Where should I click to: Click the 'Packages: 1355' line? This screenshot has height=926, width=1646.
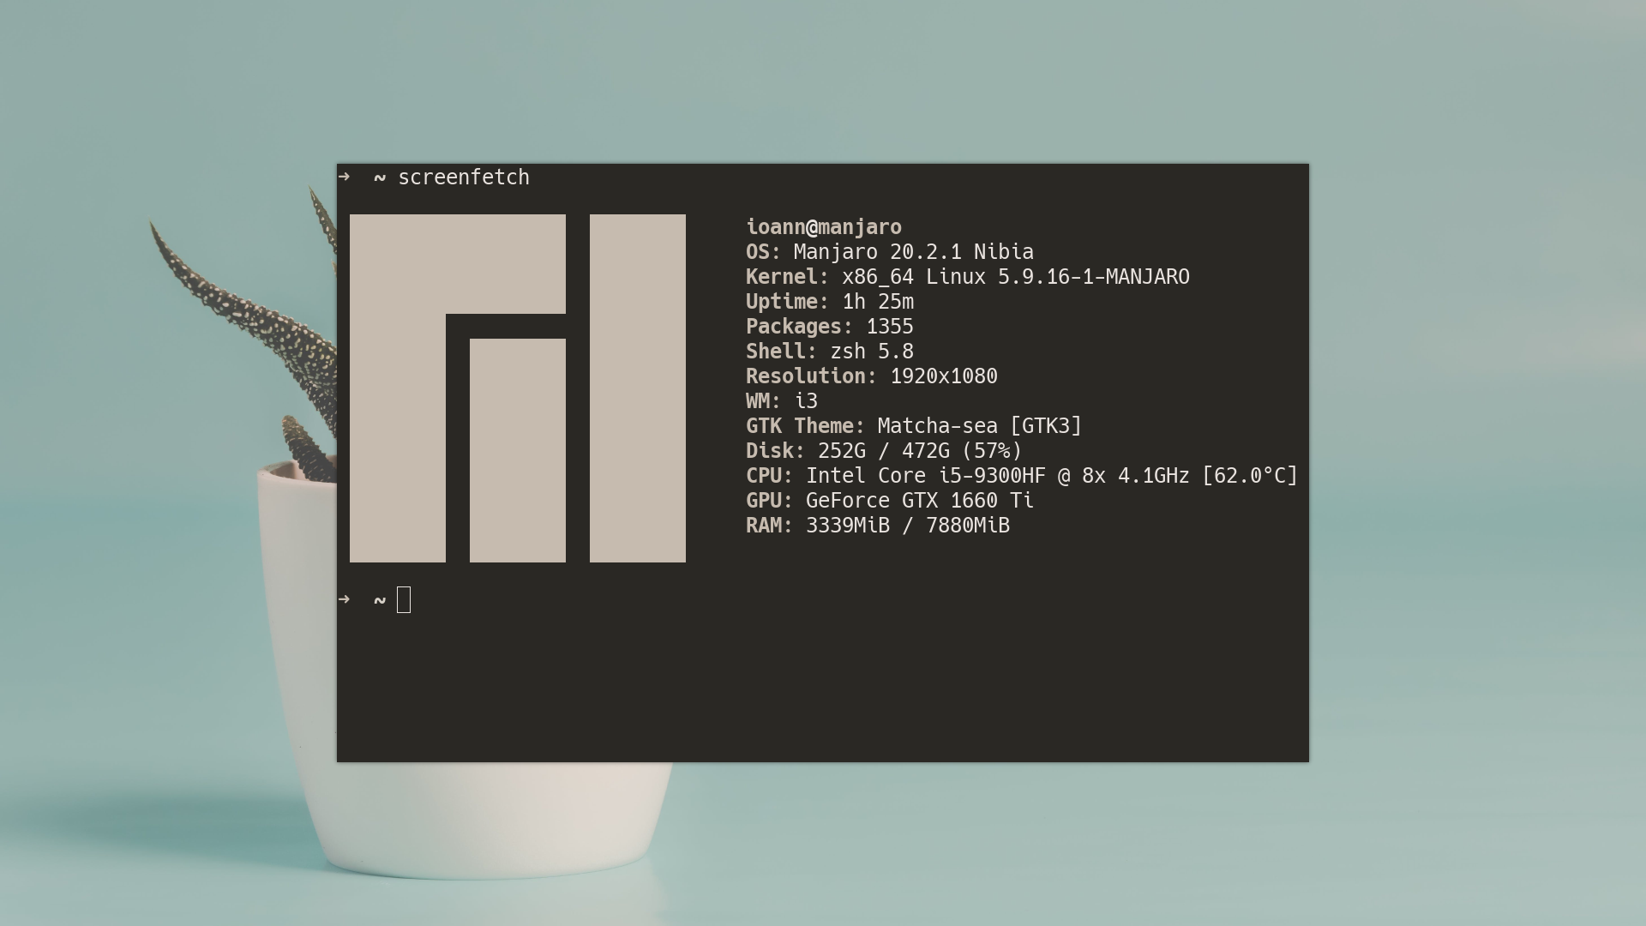(830, 327)
